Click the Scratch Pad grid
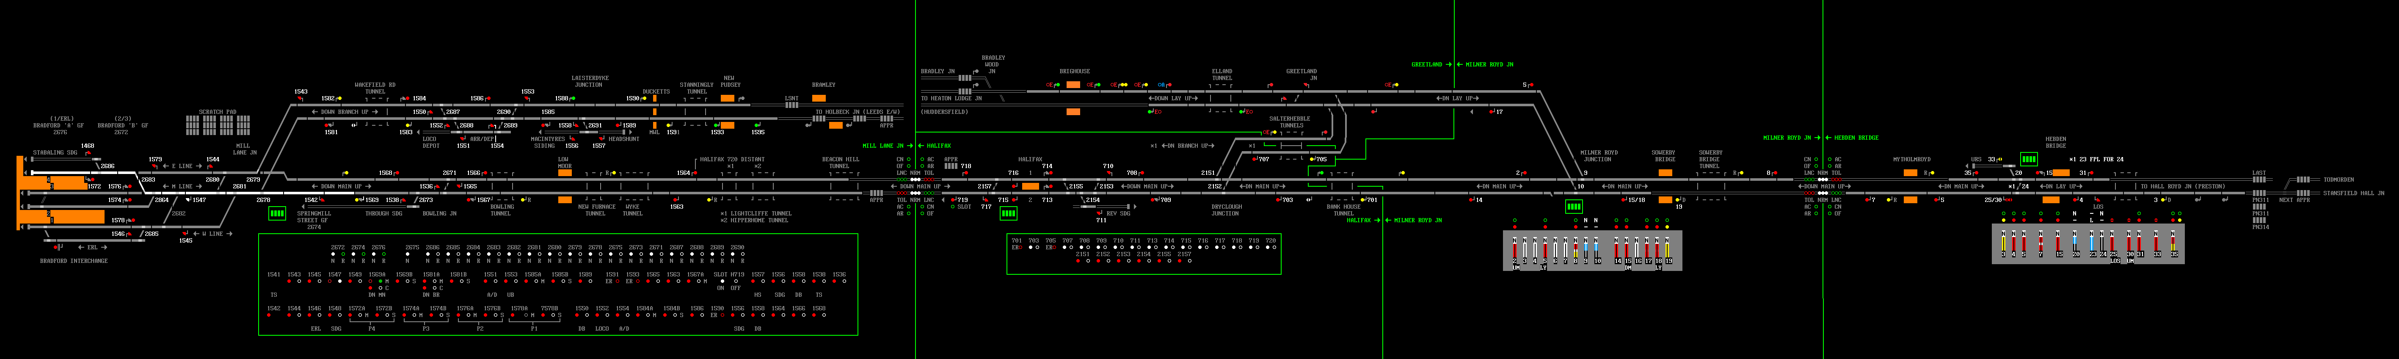2399x359 pixels. tap(218, 125)
